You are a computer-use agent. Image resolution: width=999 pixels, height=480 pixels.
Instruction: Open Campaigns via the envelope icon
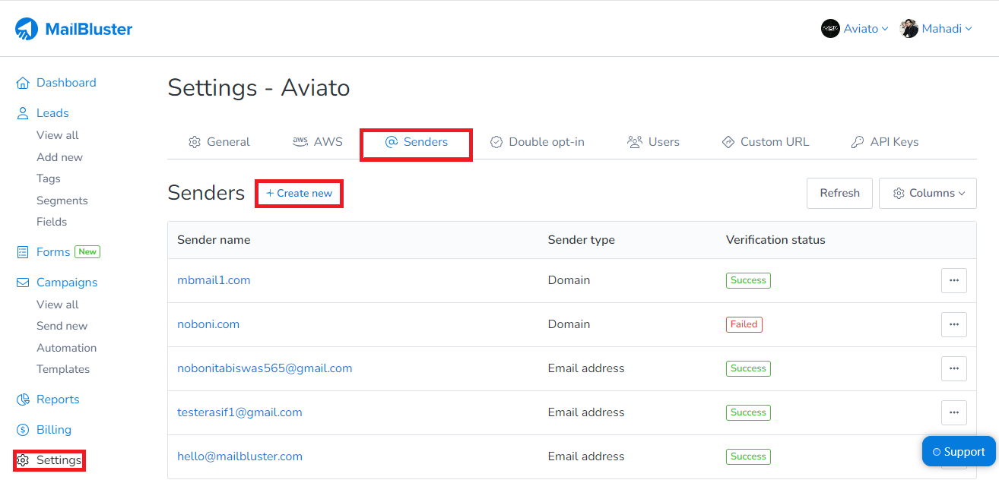point(23,282)
